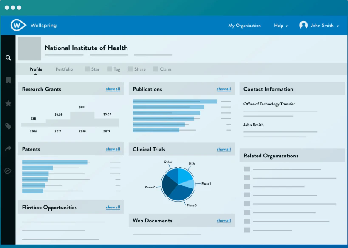This screenshot has height=248, width=348.
Task: Toggle the Share checkbox option
Action: point(130,69)
